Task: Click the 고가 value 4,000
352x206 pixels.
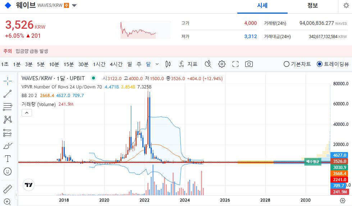Action: (x=251, y=23)
